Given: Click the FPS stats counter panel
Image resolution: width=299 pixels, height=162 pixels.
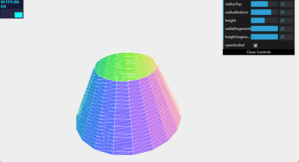Looking at the screenshot, I should (x=12, y=9).
